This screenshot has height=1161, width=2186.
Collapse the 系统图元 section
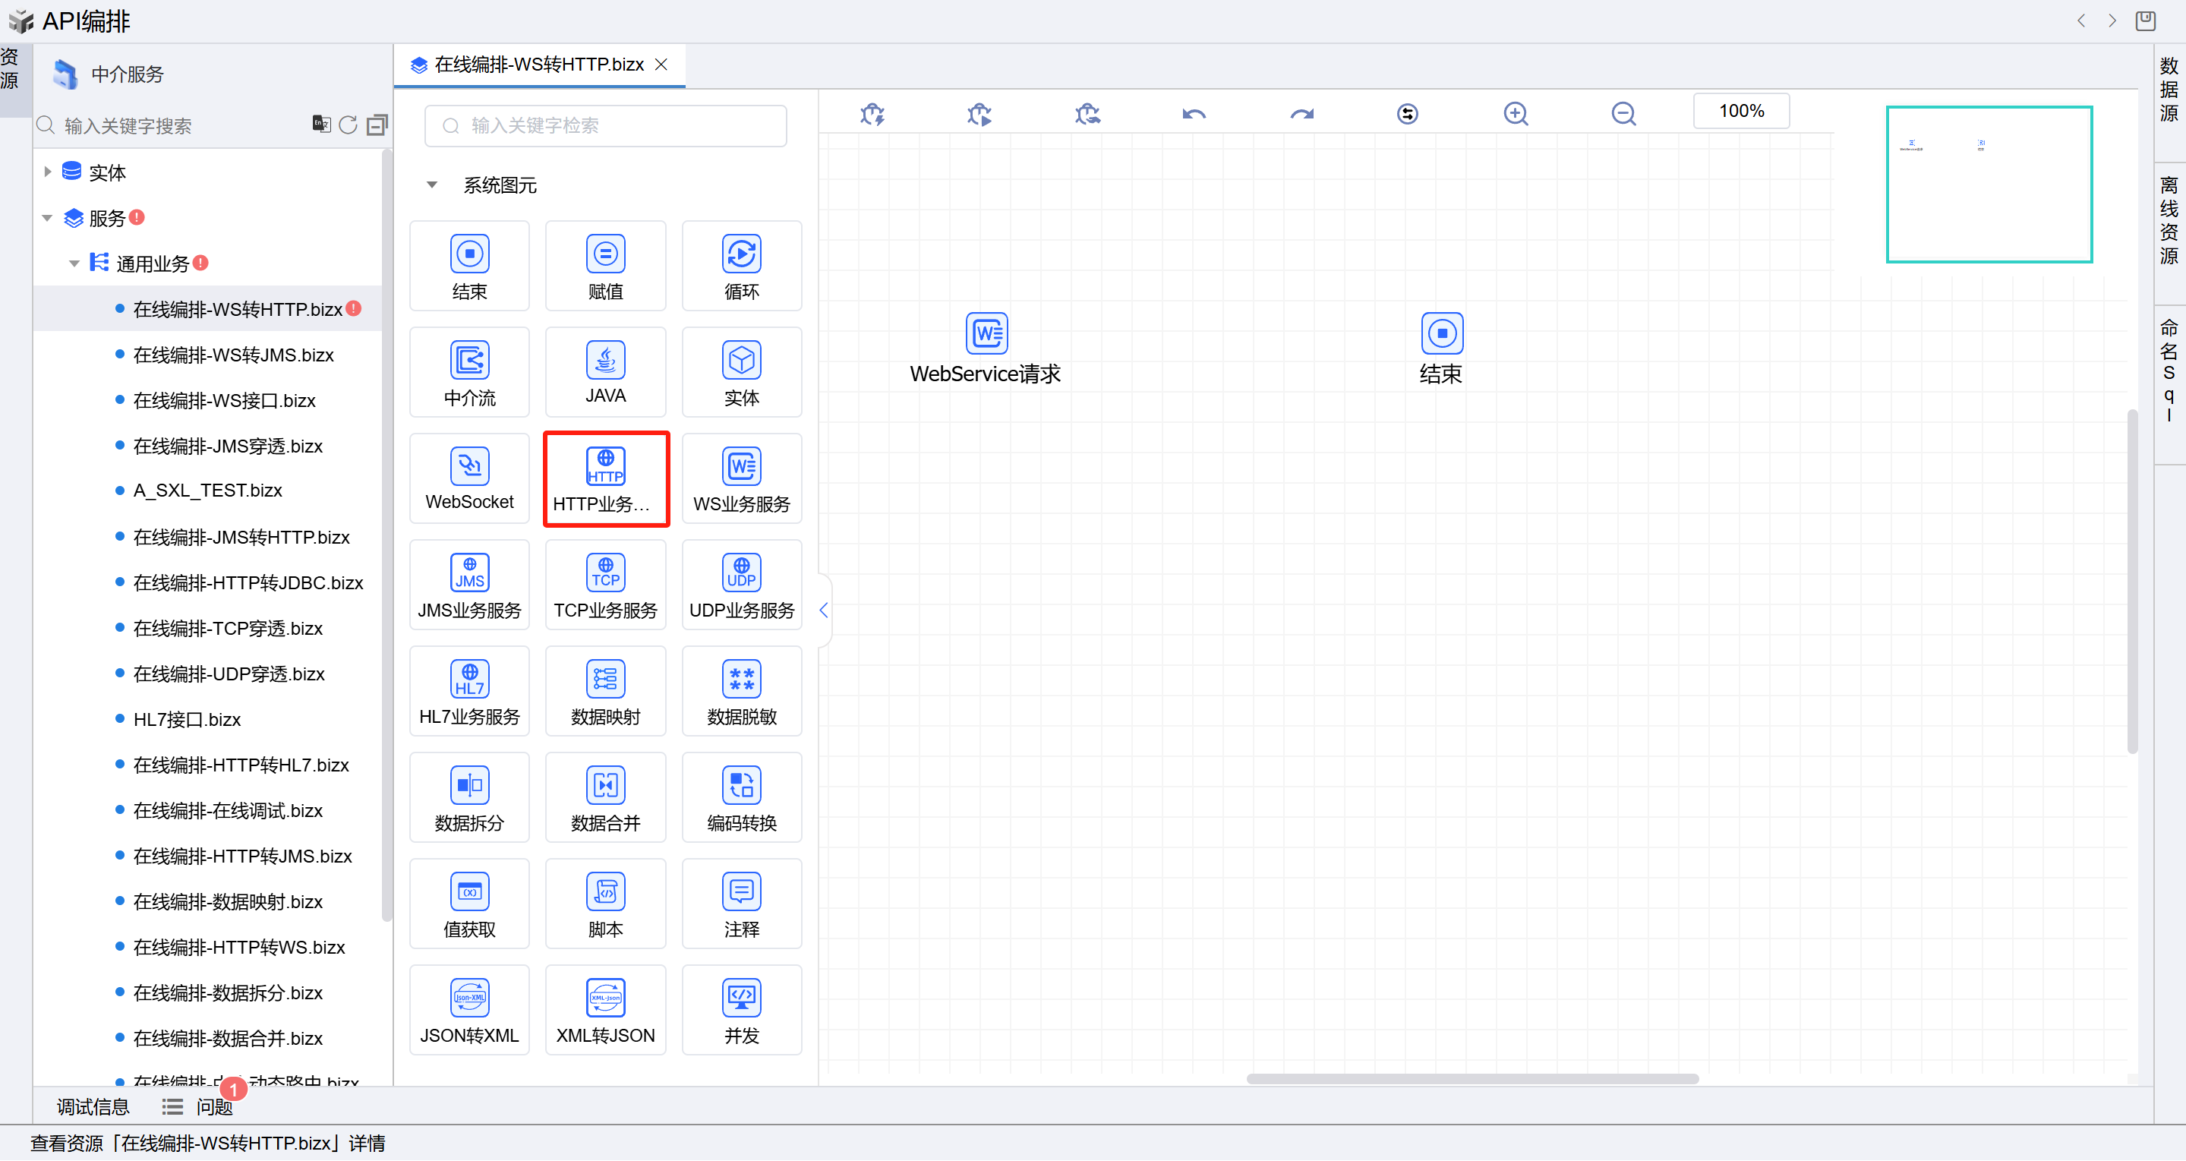(432, 185)
